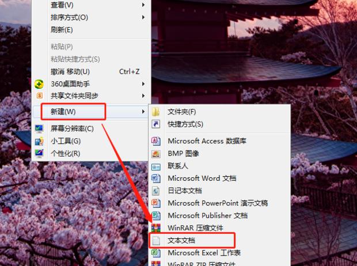Create new WinRAR 压缩文件 archive
This screenshot has height=266, width=357.
(x=195, y=228)
